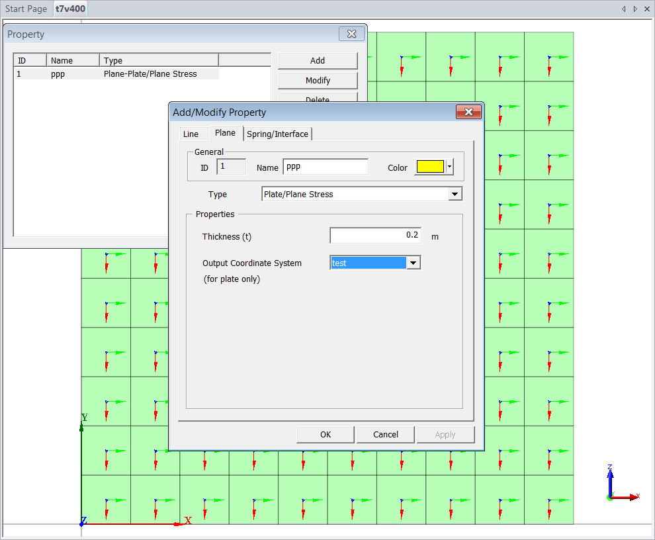Click the yellow color swatch
This screenshot has height=540, width=655.
coord(429,167)
